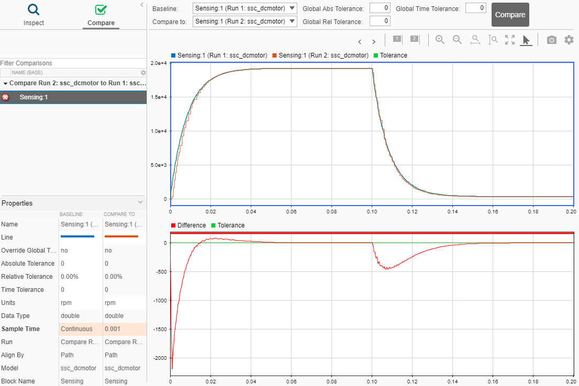This screenshot has width=579, height=386.
Task: Toggle subplot layout button 2
Action: (414, 39)
